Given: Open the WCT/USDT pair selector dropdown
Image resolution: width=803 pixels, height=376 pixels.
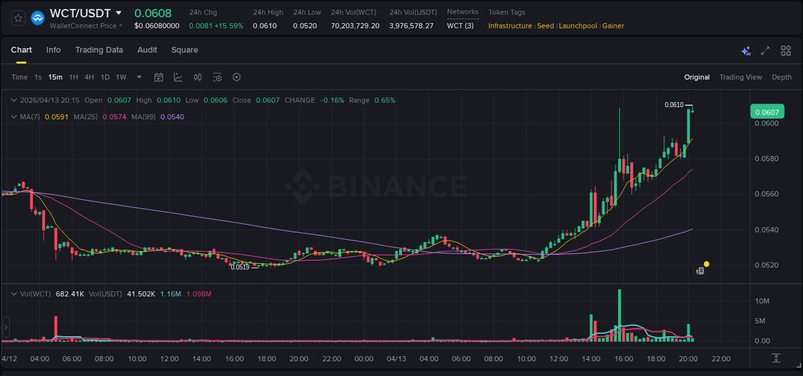Looking at the screenshot, I should click(119, 12).
